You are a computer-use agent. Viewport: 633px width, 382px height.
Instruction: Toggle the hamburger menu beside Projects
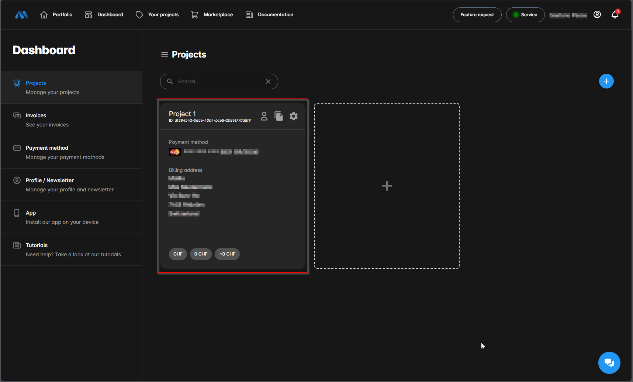tap(165, 55)
